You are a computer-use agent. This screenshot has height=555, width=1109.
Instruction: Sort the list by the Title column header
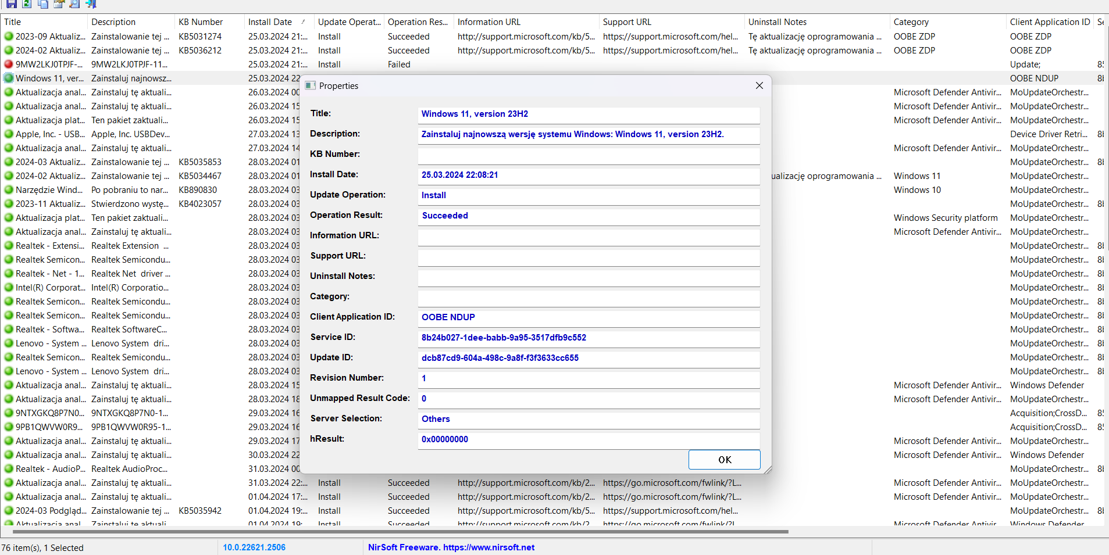coord(44,22)
